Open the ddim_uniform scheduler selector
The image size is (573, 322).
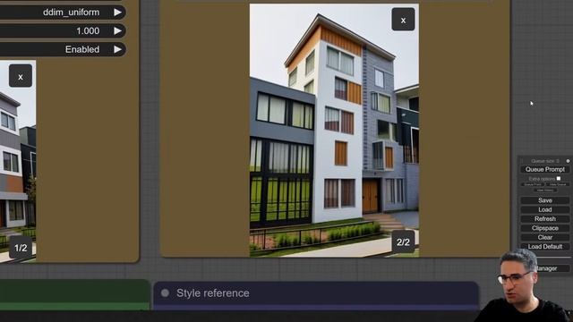click(62, 13)
